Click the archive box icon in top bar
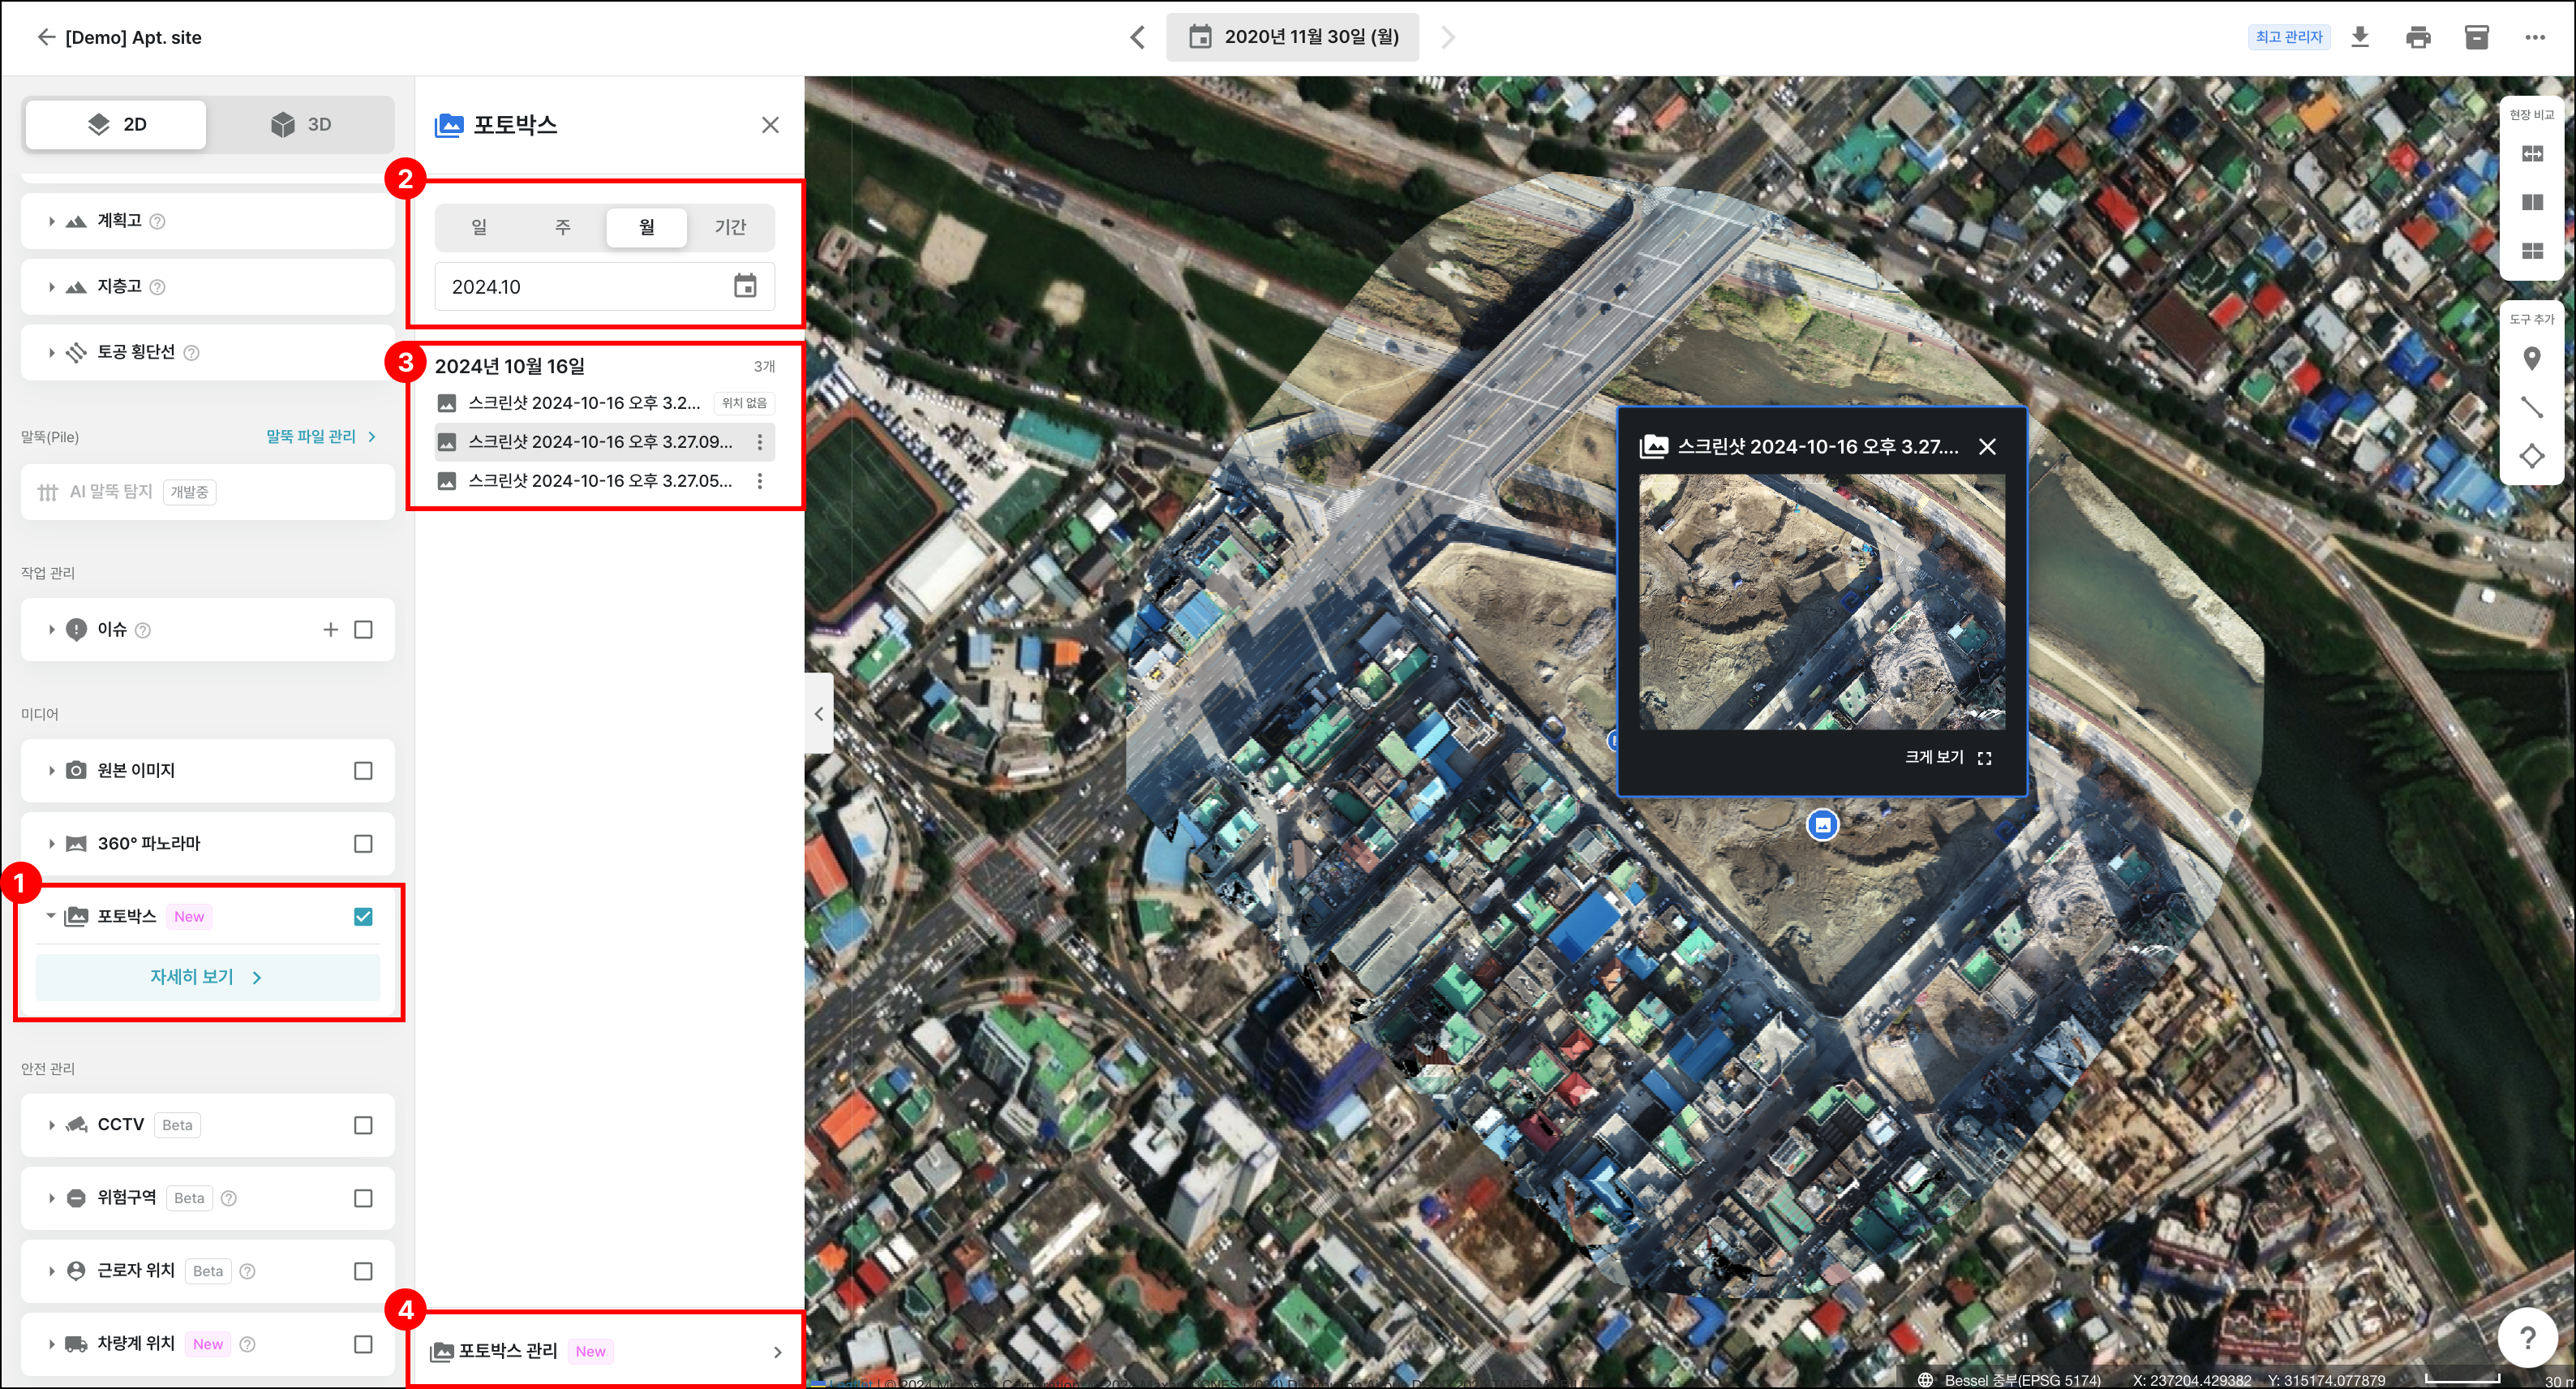2576x1389 pixels. pyautogui.click(x=2476, y=37)
